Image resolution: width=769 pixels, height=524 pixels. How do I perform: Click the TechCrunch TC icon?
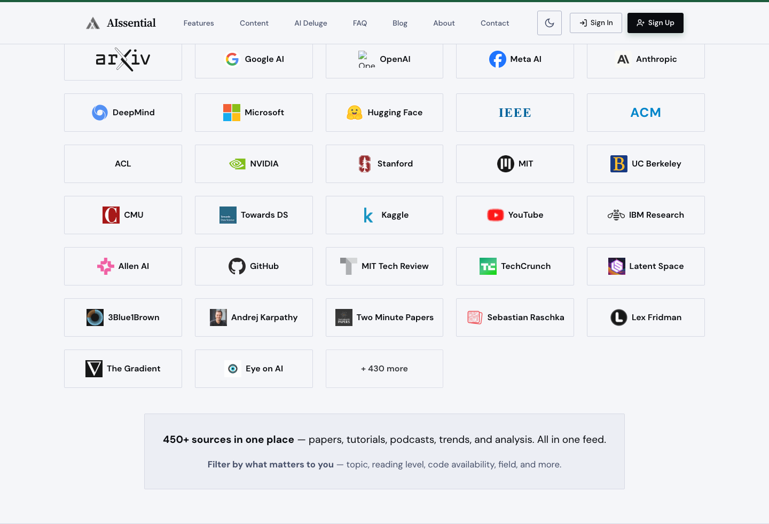point(488,266)
